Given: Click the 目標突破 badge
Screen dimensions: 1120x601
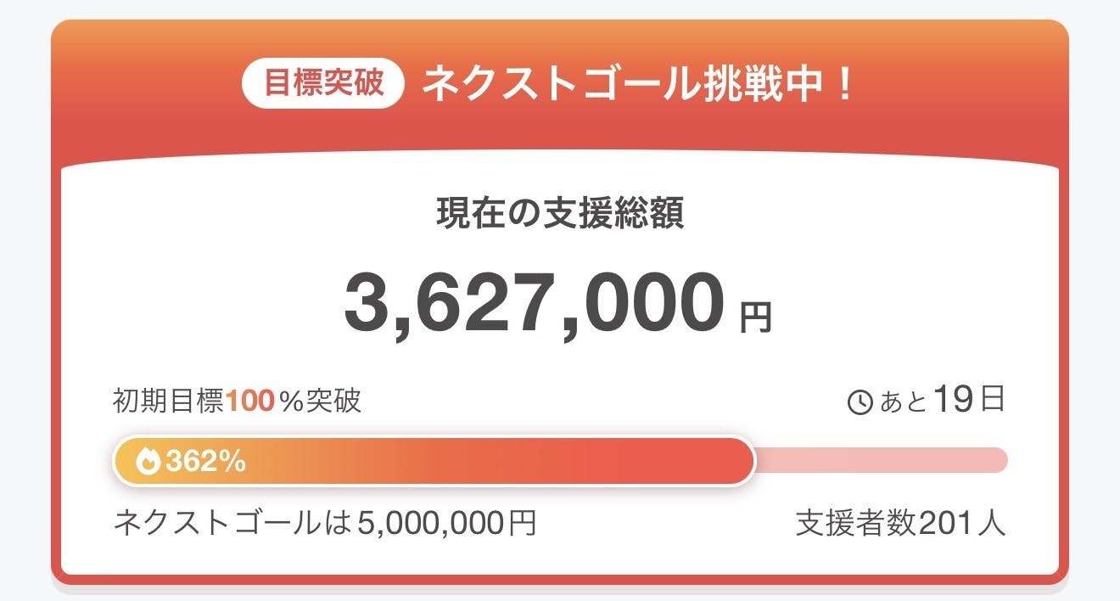Looking at the screenshot, I should click(323, 85).
